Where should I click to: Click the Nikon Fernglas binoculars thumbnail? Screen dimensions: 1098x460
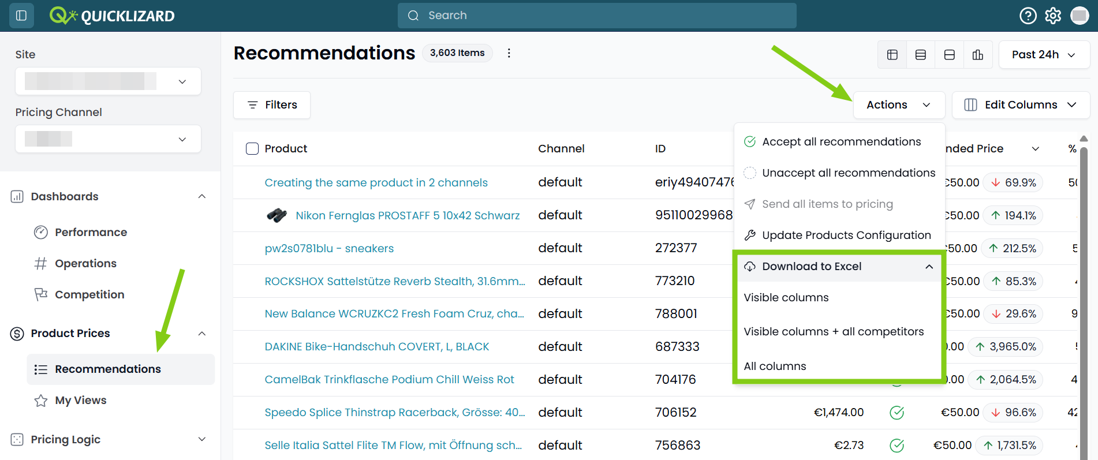pos(277,215)
